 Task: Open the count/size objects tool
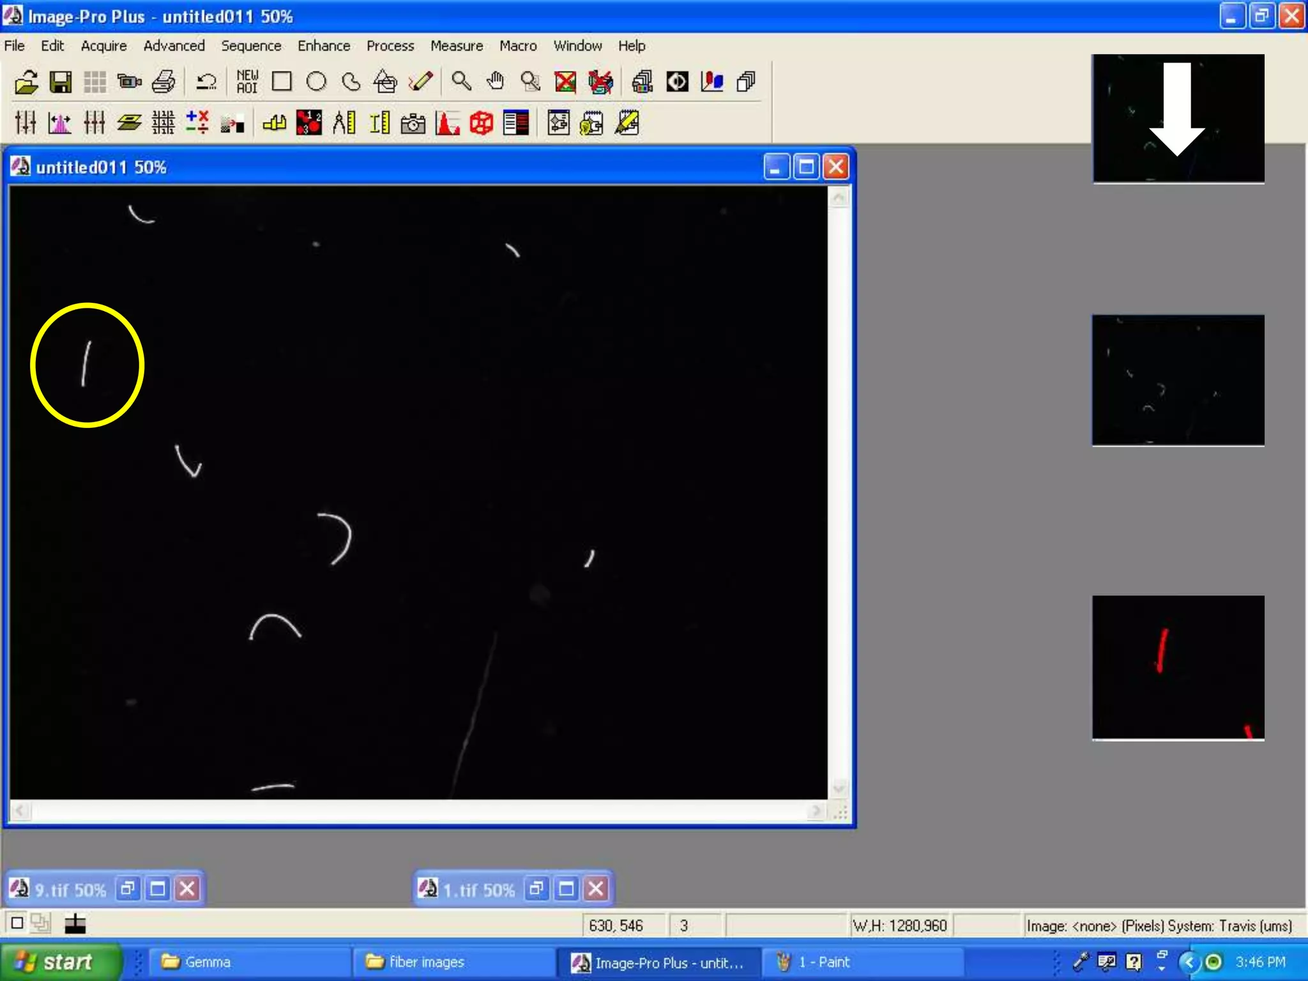[x=309, y=123]
